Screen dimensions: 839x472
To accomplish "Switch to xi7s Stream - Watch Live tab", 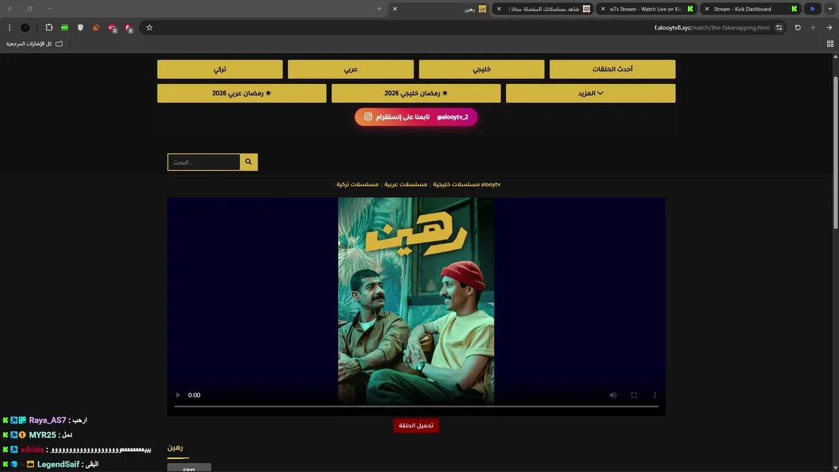I will point(646,9).
